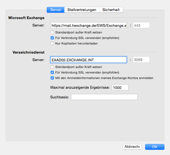Open the Sicherheit tab
This screenshot has height=155, width=170.
tap(111, 10)
